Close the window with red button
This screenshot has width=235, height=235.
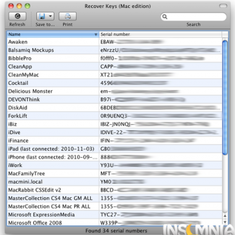11,6
